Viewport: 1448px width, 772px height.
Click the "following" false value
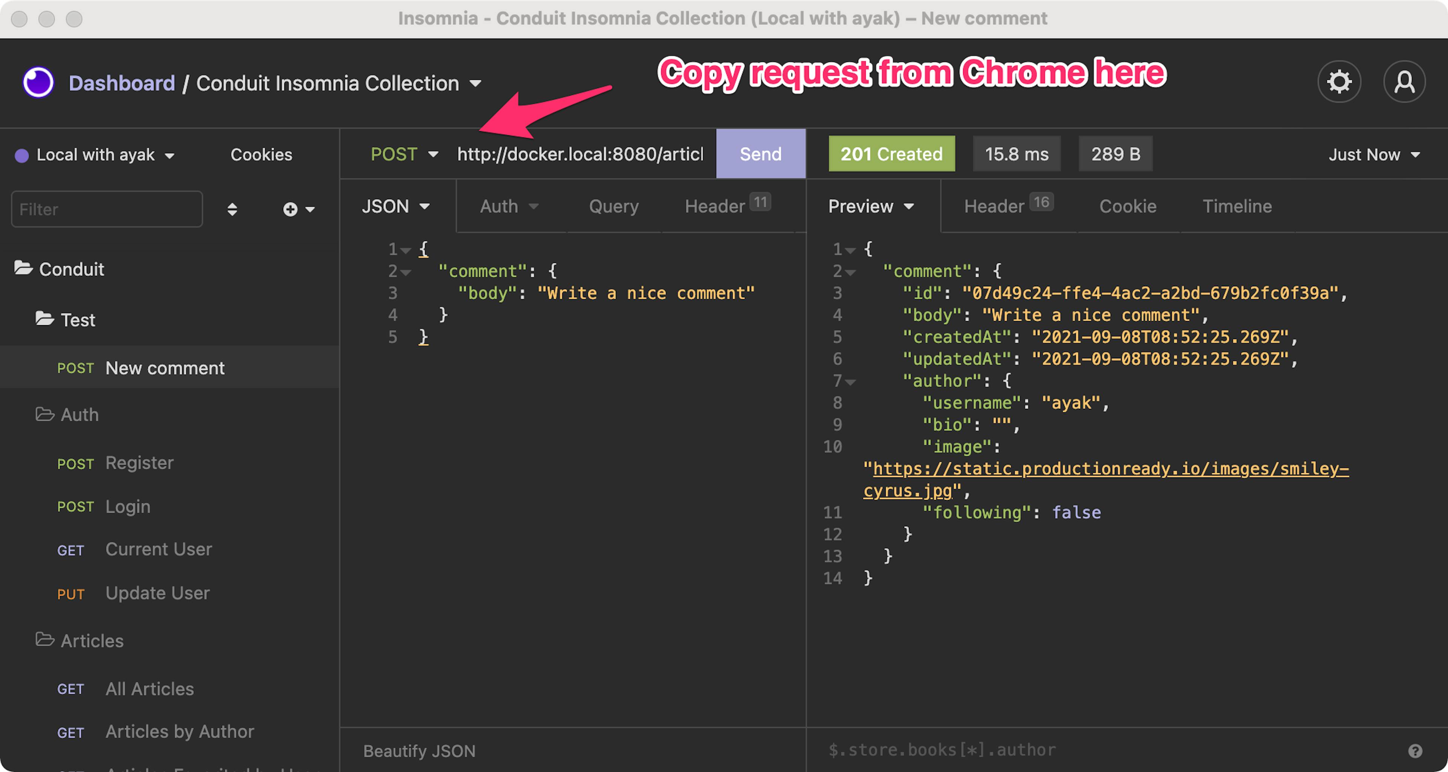click(1077, 512)
